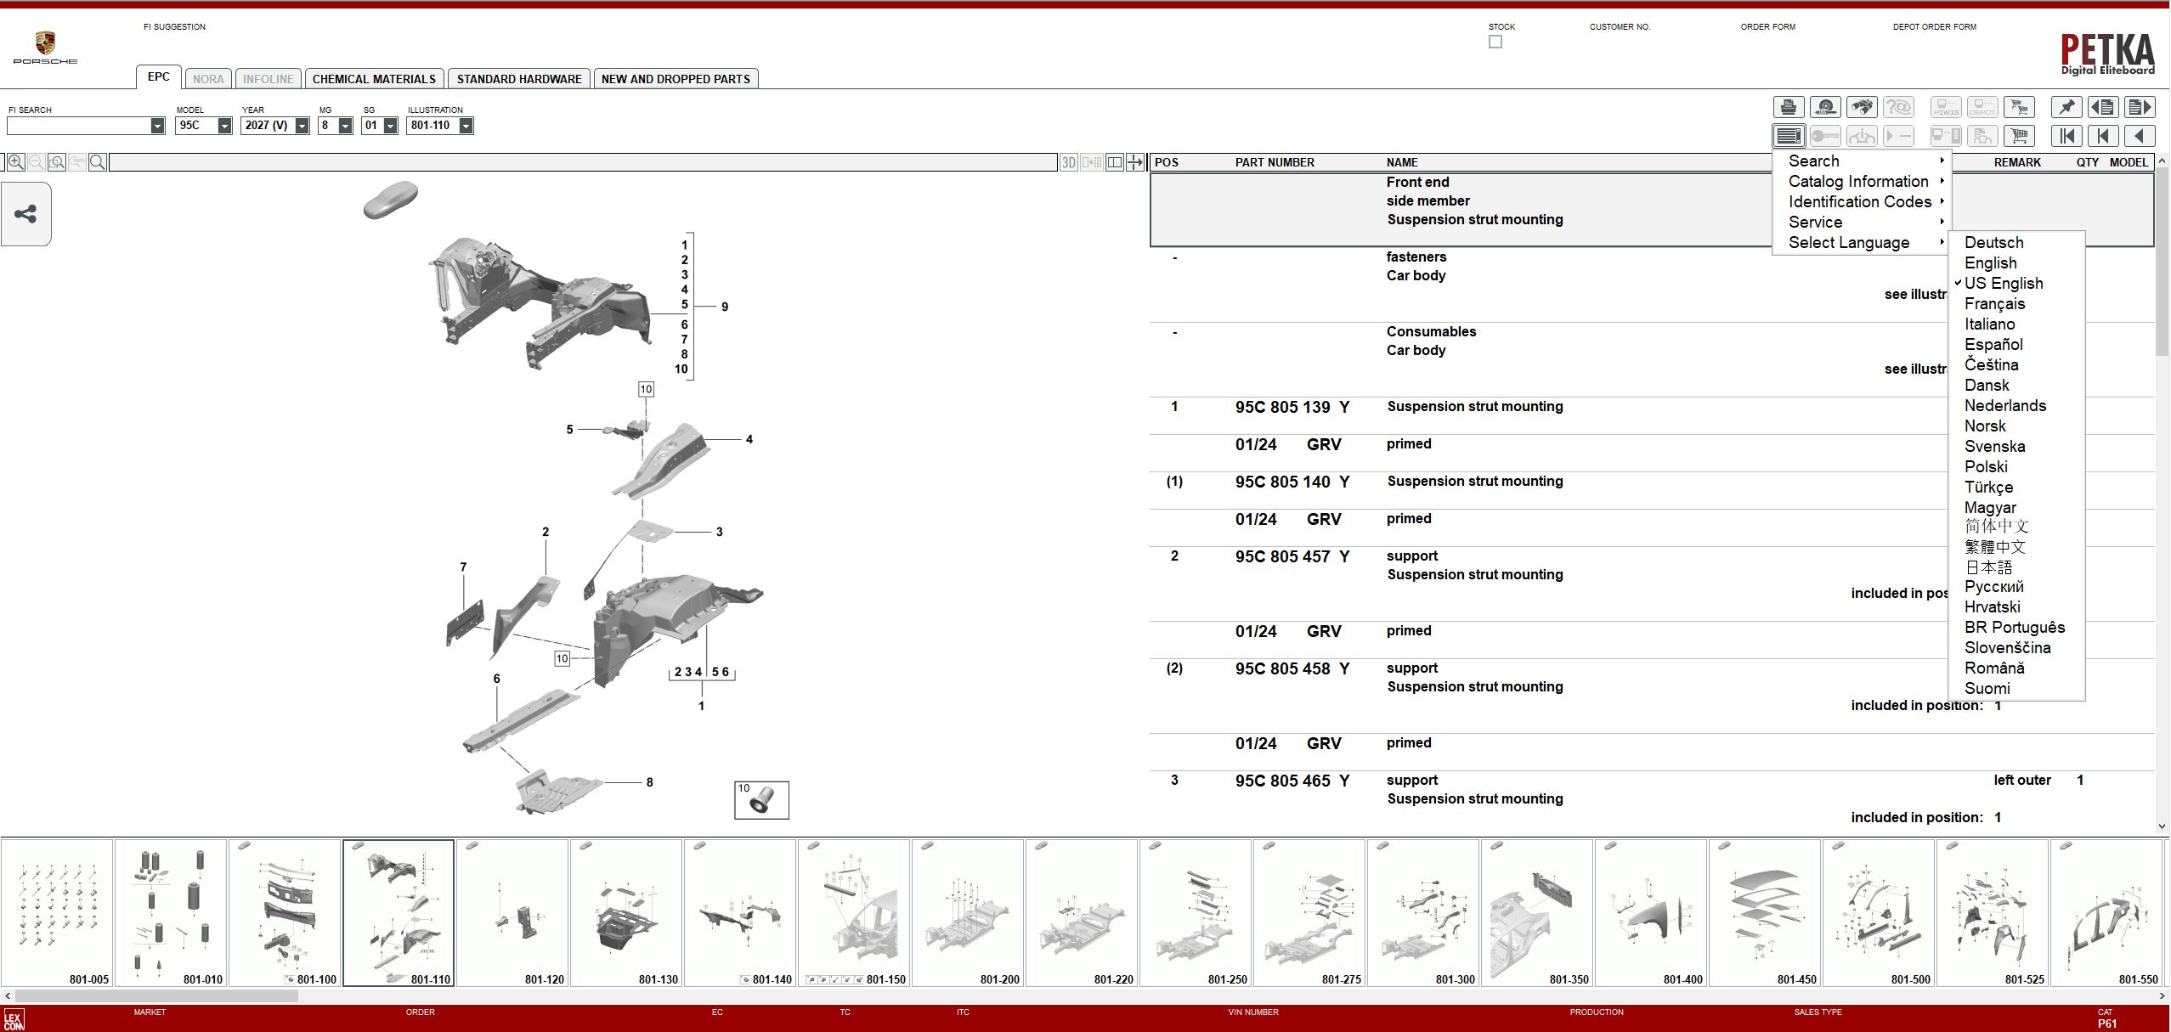Open the SG dropdown showing 01

(x=390, y=126)
